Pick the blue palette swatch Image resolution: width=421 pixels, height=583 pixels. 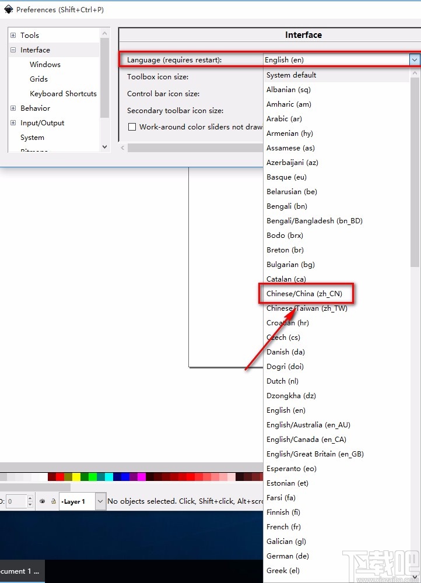[x=125, y=477]
